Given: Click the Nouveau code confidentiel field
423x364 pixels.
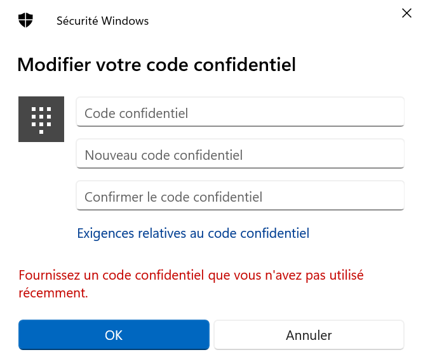Looking at the screenshot, I should 240,155.
